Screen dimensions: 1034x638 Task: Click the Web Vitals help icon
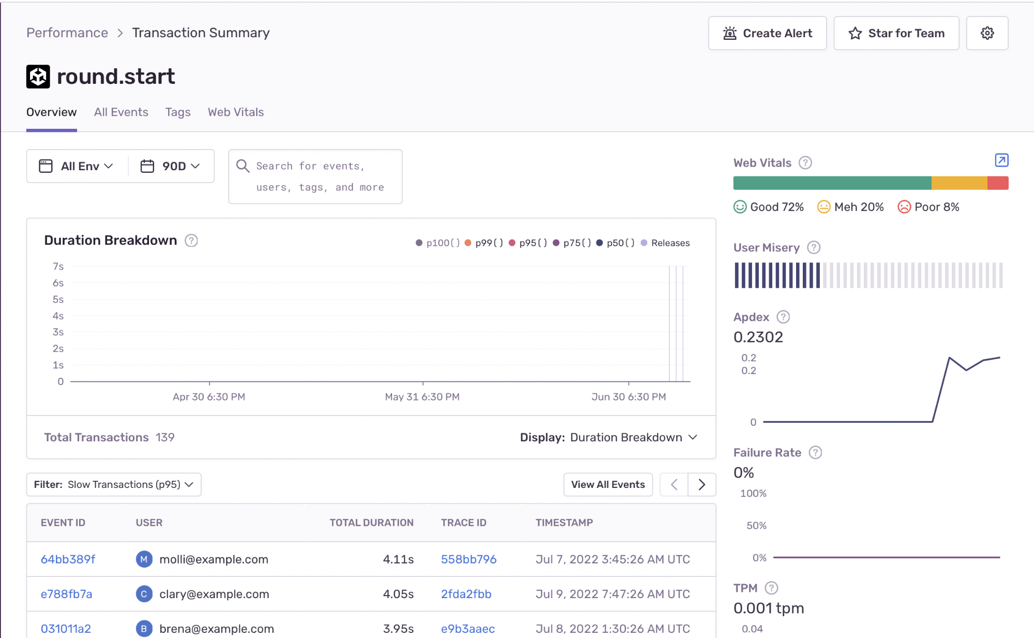[x=805, y=163]
